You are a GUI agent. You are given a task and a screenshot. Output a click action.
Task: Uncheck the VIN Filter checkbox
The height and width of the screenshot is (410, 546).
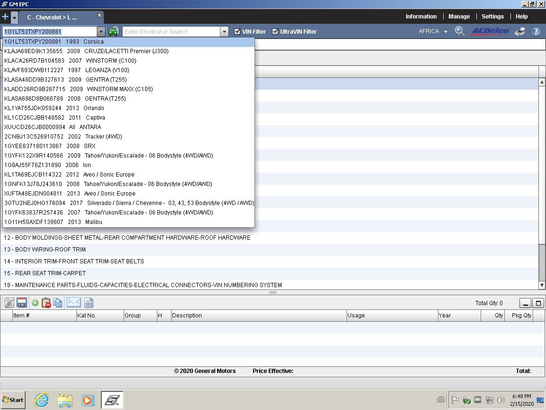pos(237,32)
